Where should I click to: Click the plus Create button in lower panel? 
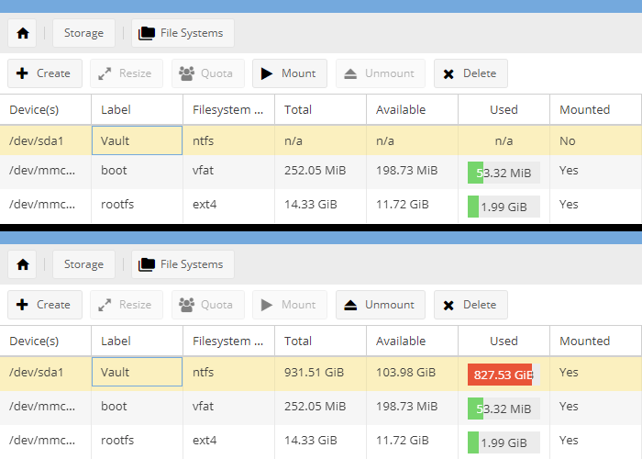point(45,305)
